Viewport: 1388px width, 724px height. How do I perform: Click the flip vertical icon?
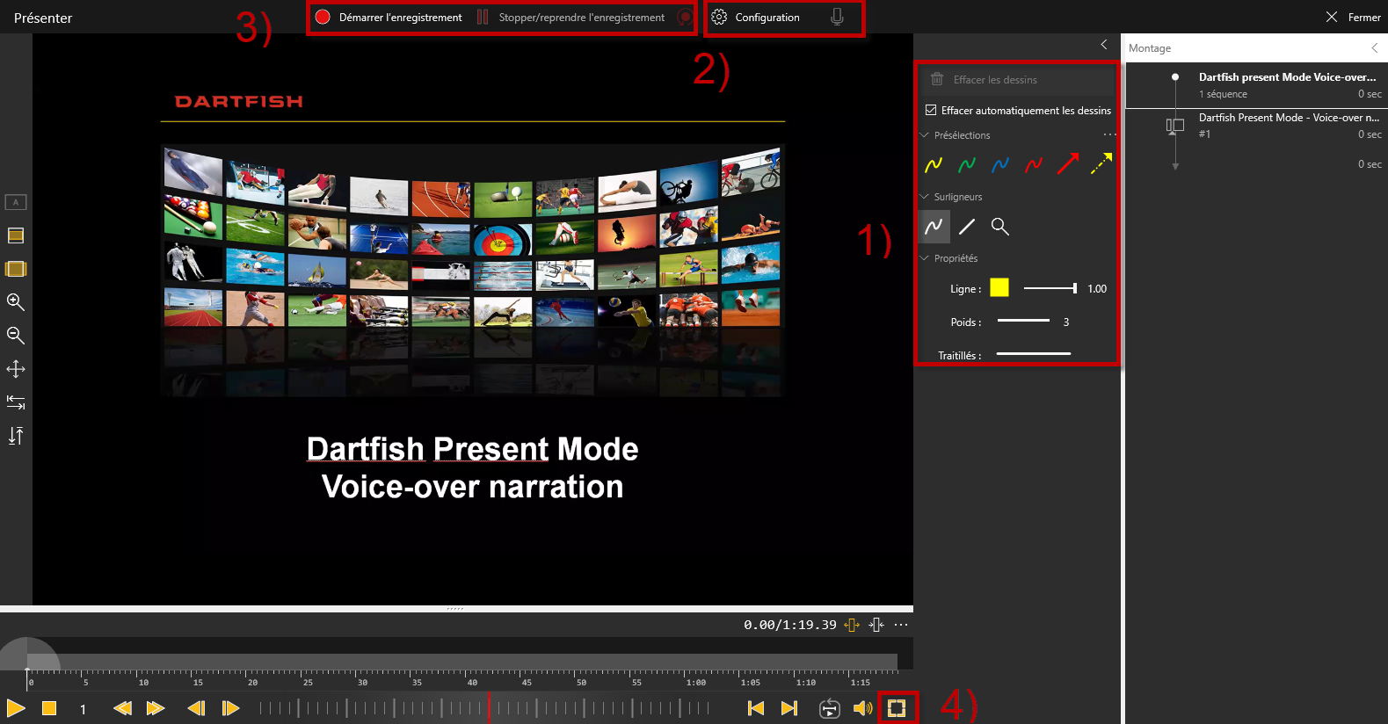pos(16,436)
